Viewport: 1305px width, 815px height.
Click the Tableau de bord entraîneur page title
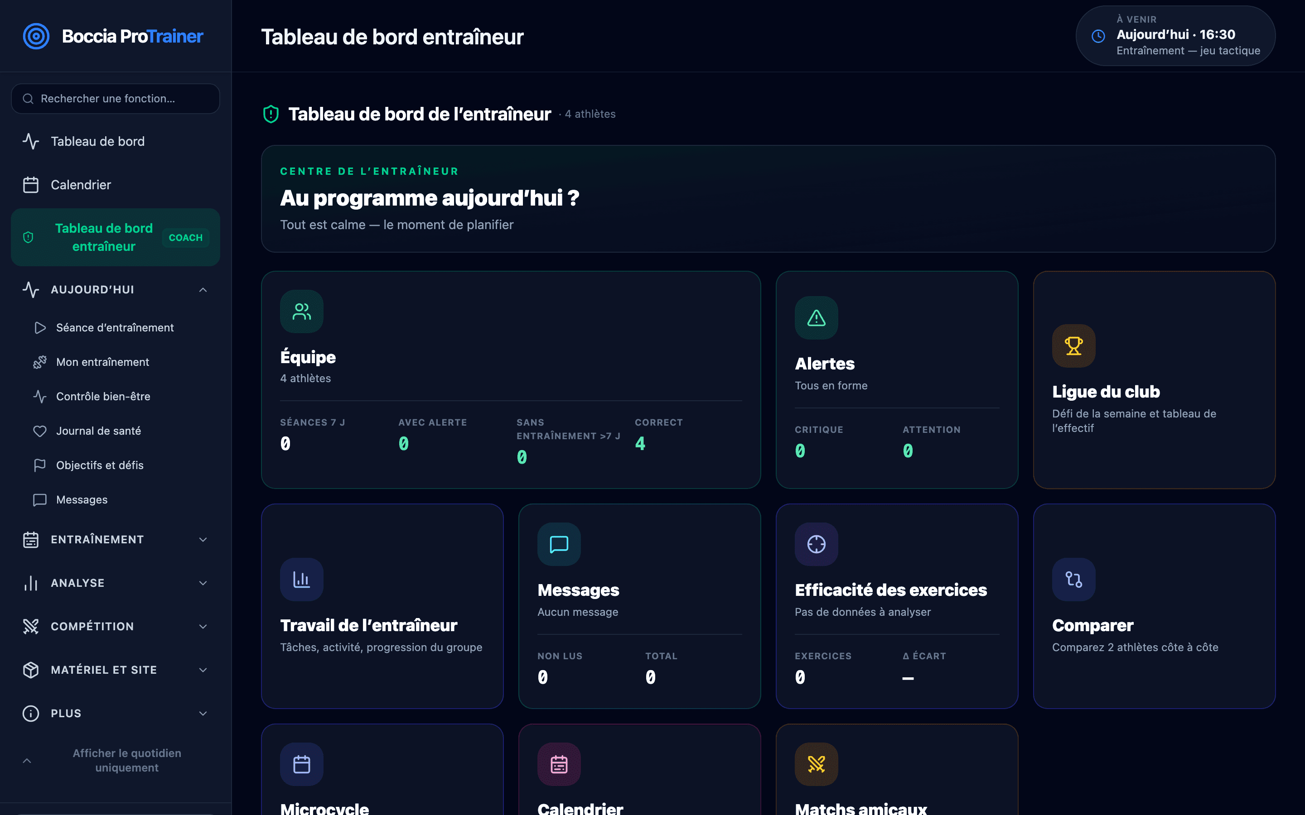[x=392, y=37]
